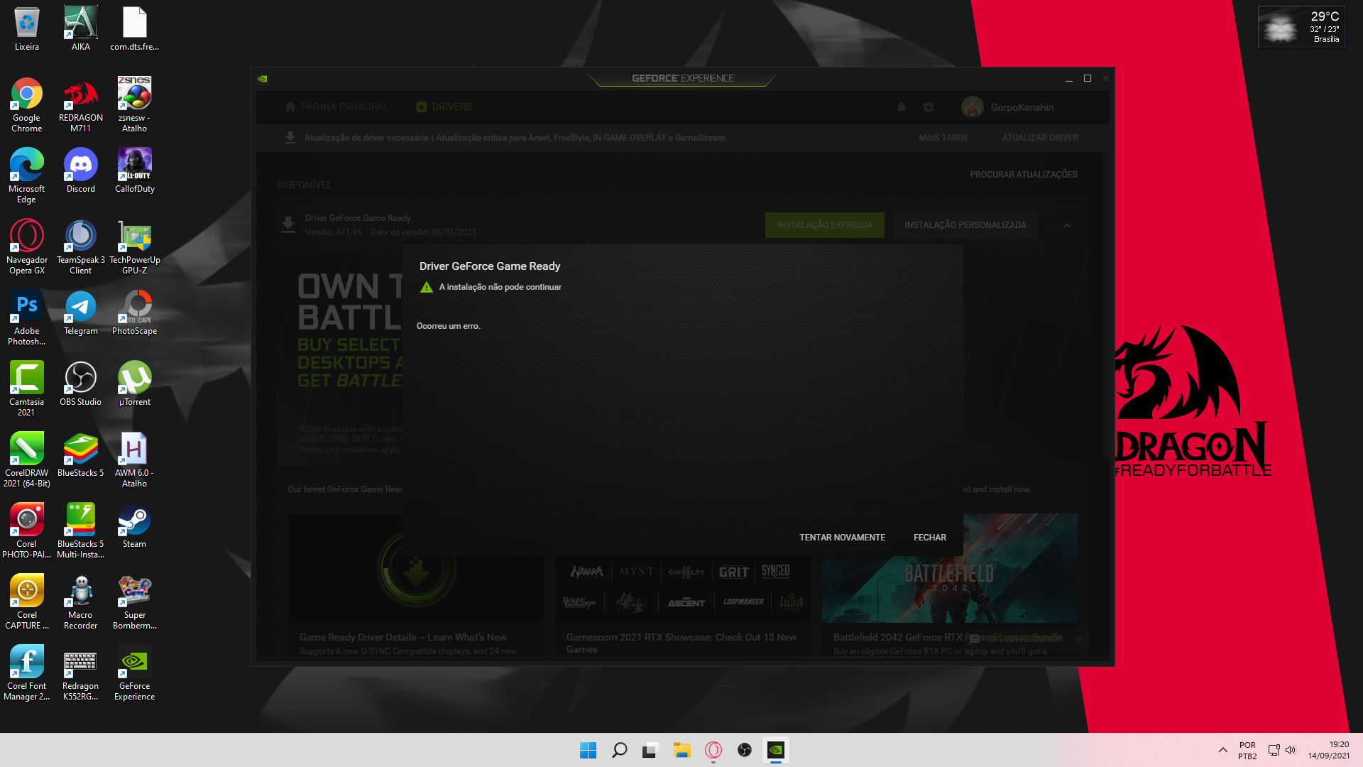Open the Discord desktop icon
The height and width of the screenshot is (767, 1363).
click(80, 171)
